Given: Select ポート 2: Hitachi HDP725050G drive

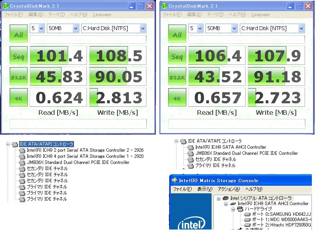Looking at the screenshot, I should (281, 225).
